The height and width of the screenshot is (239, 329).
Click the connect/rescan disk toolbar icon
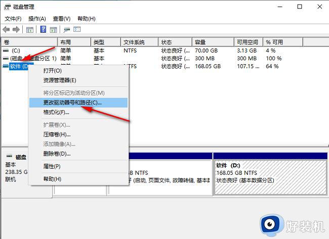[x=67, y=30]
